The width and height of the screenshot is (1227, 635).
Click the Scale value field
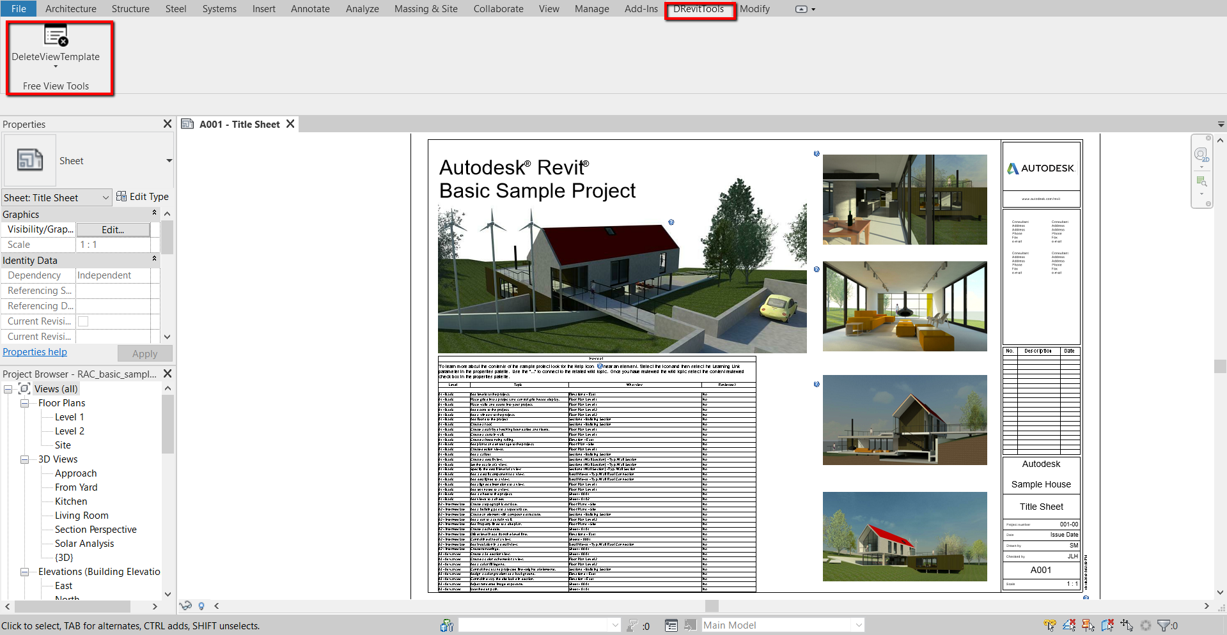point(113,245)
